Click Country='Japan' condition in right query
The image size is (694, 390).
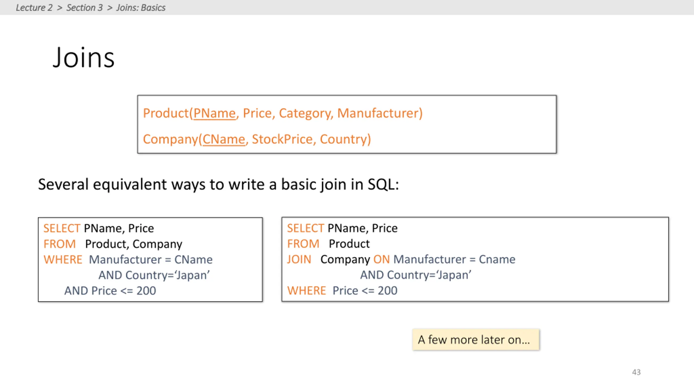[429, 275]
